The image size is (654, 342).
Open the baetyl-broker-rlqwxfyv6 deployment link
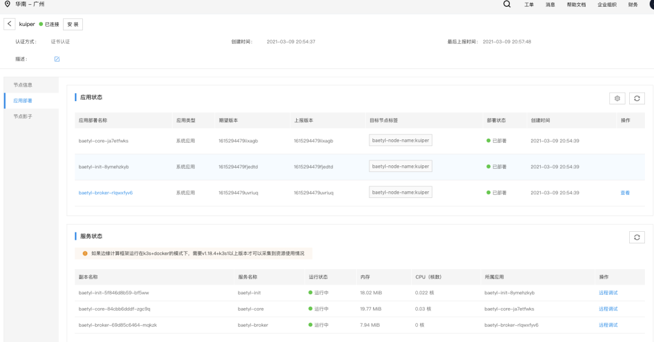pos(105,193)
